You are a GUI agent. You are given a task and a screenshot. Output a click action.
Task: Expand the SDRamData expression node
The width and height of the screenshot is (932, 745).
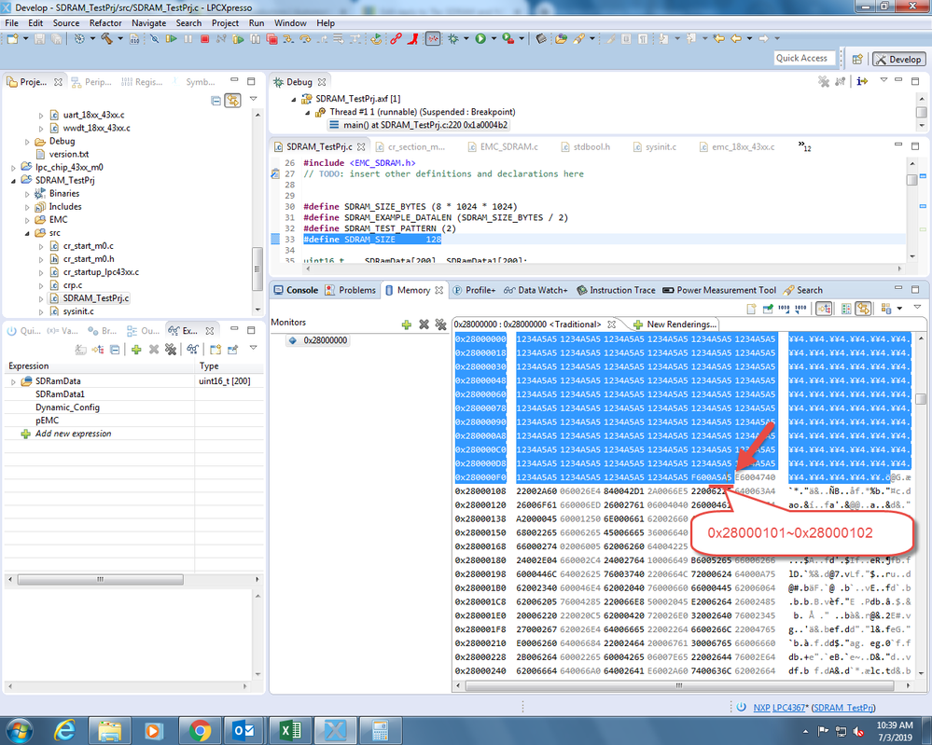coord(13,382)
